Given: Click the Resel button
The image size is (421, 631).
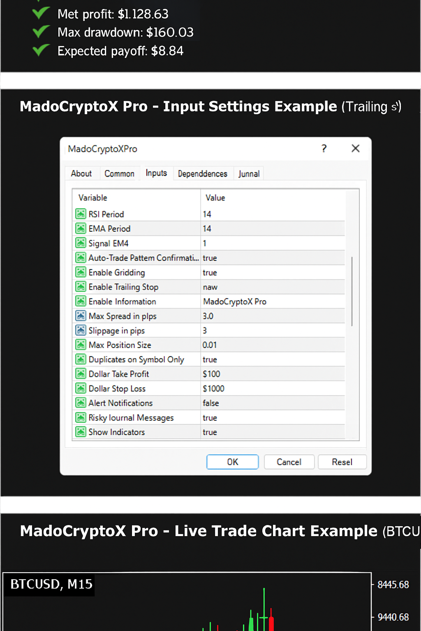Looking at the screenshot, I should [342, 462].
